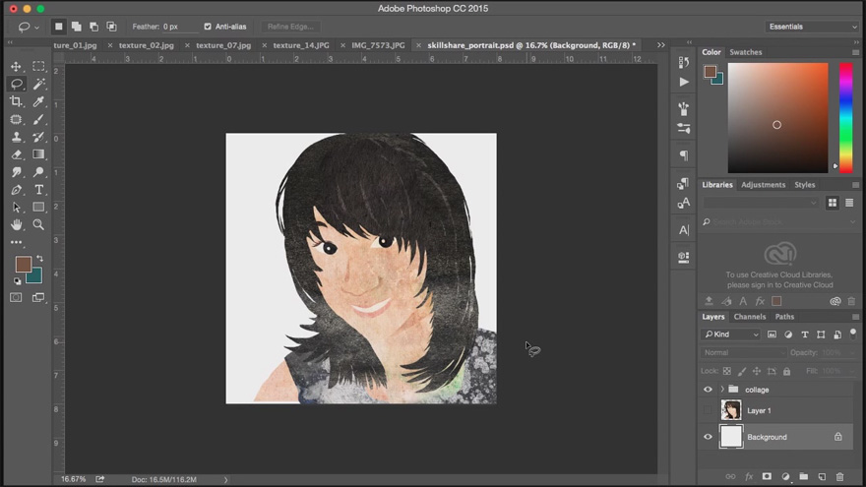Select Layer 1 thumbnail
The width and height of the screenshot is (866, 487).
(731, 411)
